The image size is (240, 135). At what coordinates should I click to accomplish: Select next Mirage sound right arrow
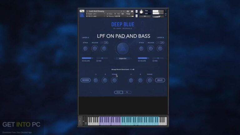(131, 58)
